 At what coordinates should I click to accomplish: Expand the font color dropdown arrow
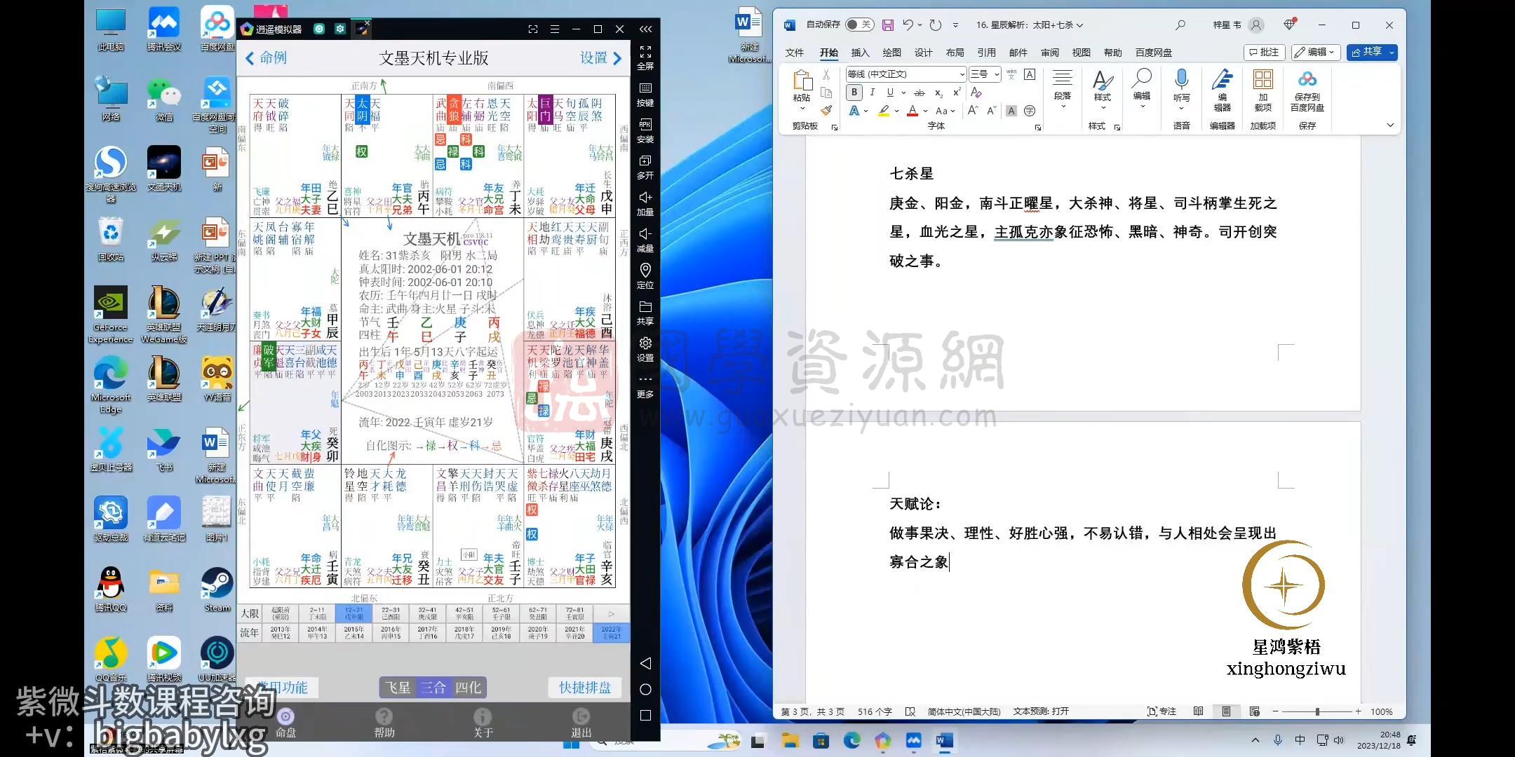point(924,111)
